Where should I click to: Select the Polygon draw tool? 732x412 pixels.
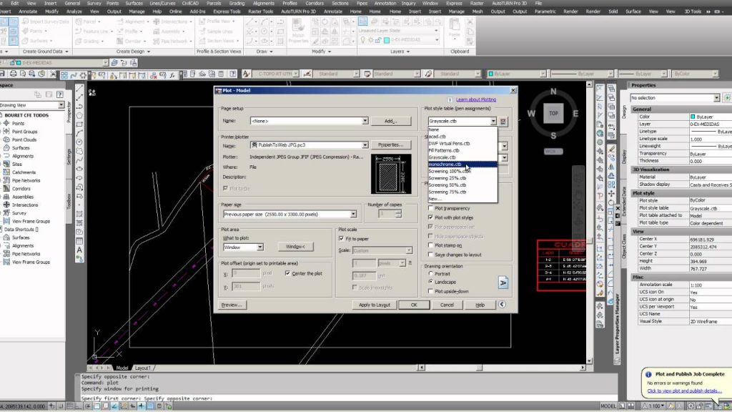(x=79, y=115)
